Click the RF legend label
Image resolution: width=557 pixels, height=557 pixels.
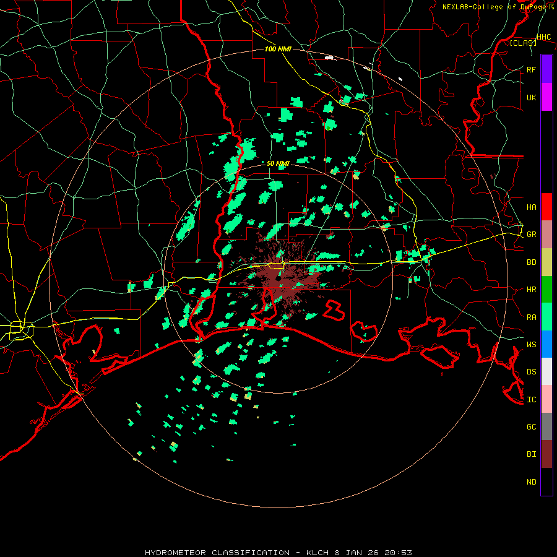pyautogui.click(x=531, y=69)
